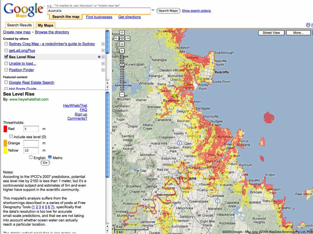This screenshot has height=234, width=313.
Task: Open the More... map options menu
Action: 298,33
